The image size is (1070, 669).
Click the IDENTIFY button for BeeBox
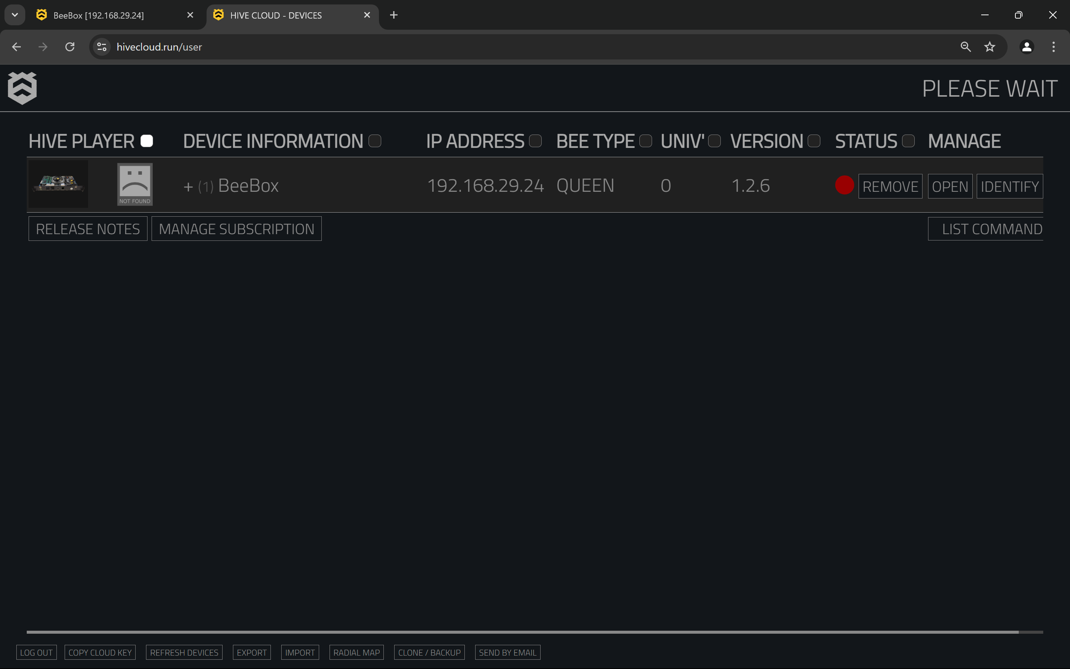click(1009, 186)
